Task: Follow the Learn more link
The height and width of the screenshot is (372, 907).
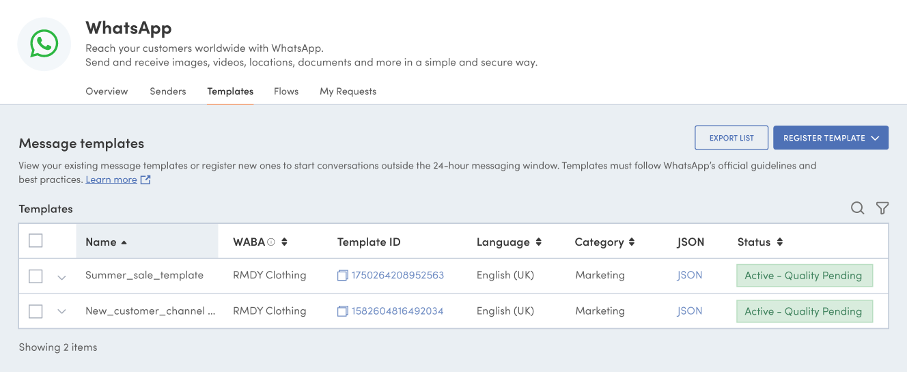Action: 111,180
